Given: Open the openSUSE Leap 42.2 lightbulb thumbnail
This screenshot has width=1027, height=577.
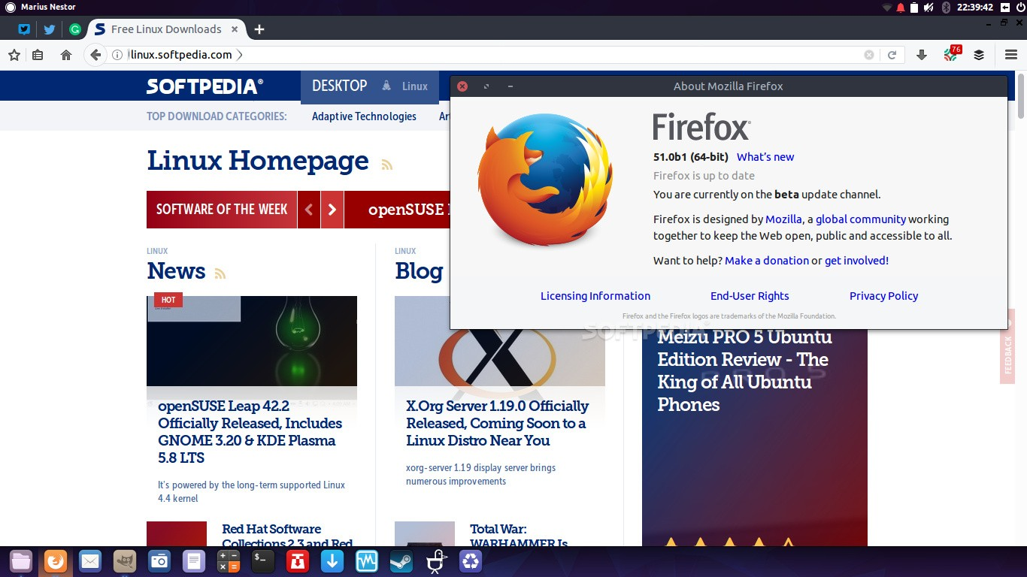Looking at the screenshot, I should 252,341.
